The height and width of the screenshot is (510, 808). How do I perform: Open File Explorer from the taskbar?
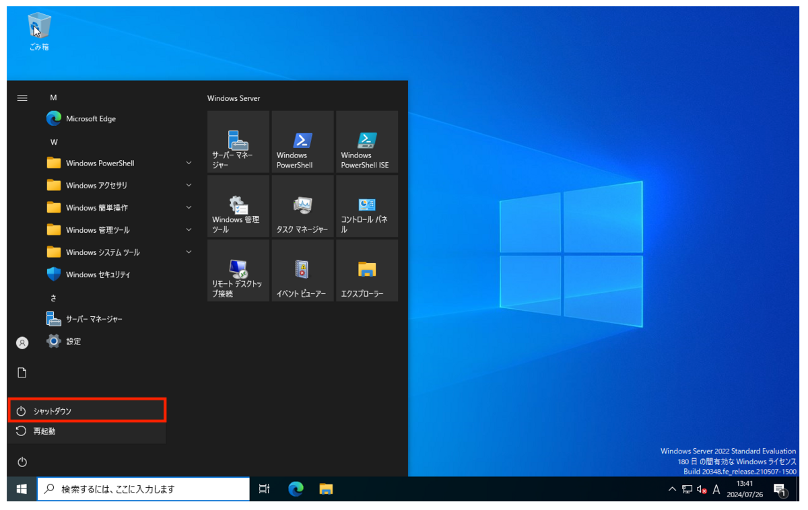326,489
